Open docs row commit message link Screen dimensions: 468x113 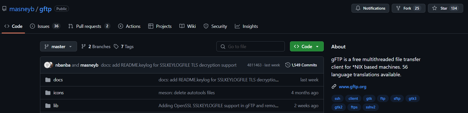click(x=219, y=80)
